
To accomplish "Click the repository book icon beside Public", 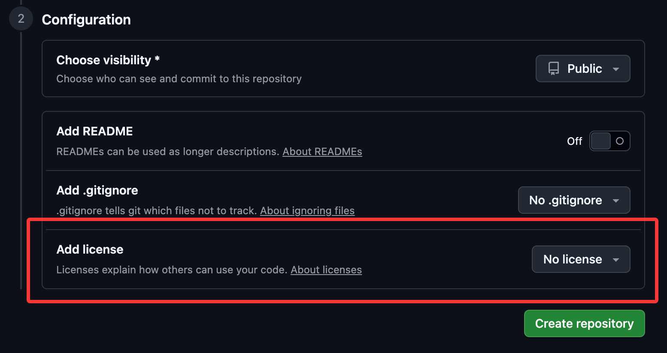I will pos(554,69).
